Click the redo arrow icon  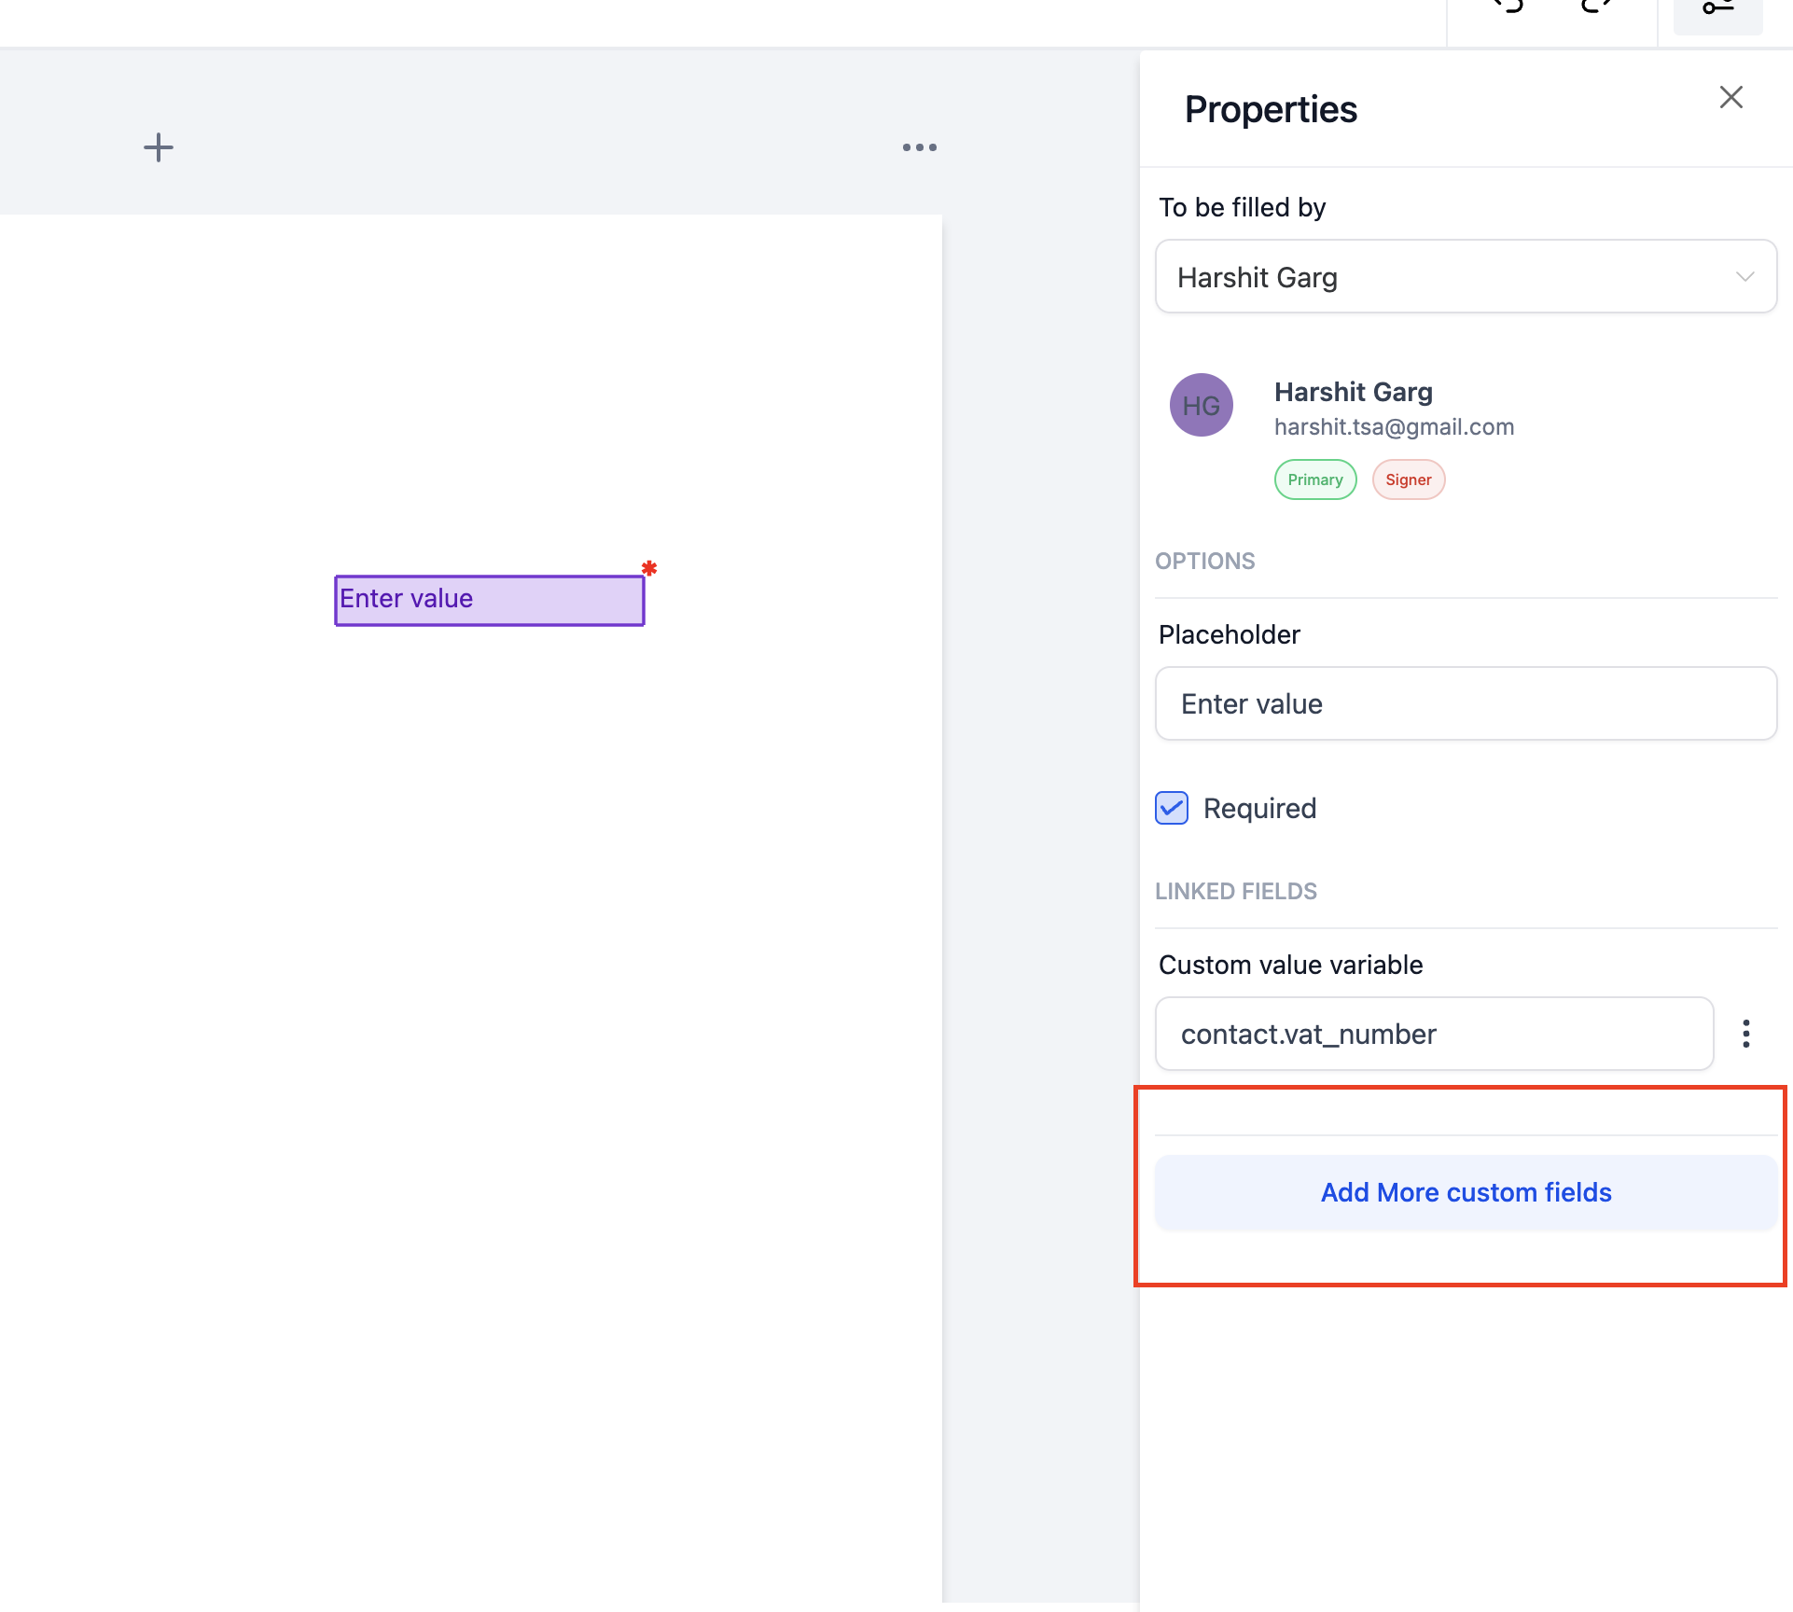[1596, 6]
